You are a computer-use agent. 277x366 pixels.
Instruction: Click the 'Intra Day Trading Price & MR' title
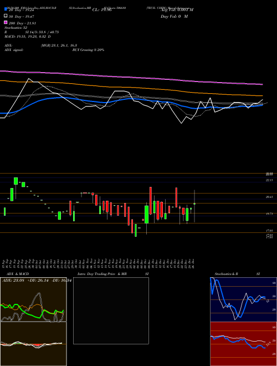tap(102, 274)
